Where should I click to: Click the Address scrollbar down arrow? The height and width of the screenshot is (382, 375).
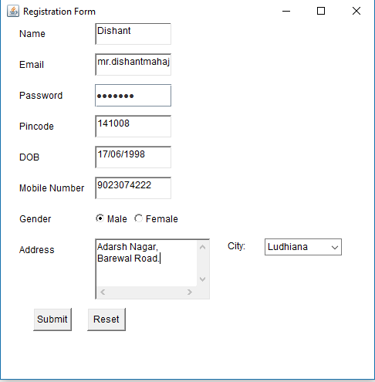(x=203, y=279)
